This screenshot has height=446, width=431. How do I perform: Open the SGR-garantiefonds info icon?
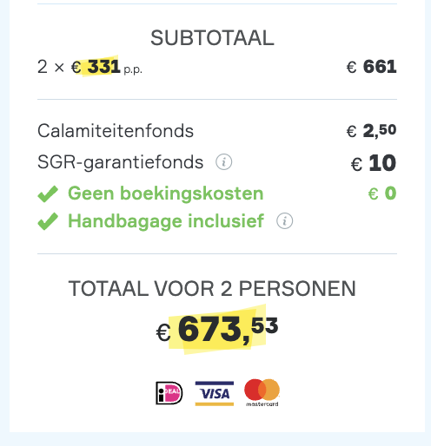[223, 162]
